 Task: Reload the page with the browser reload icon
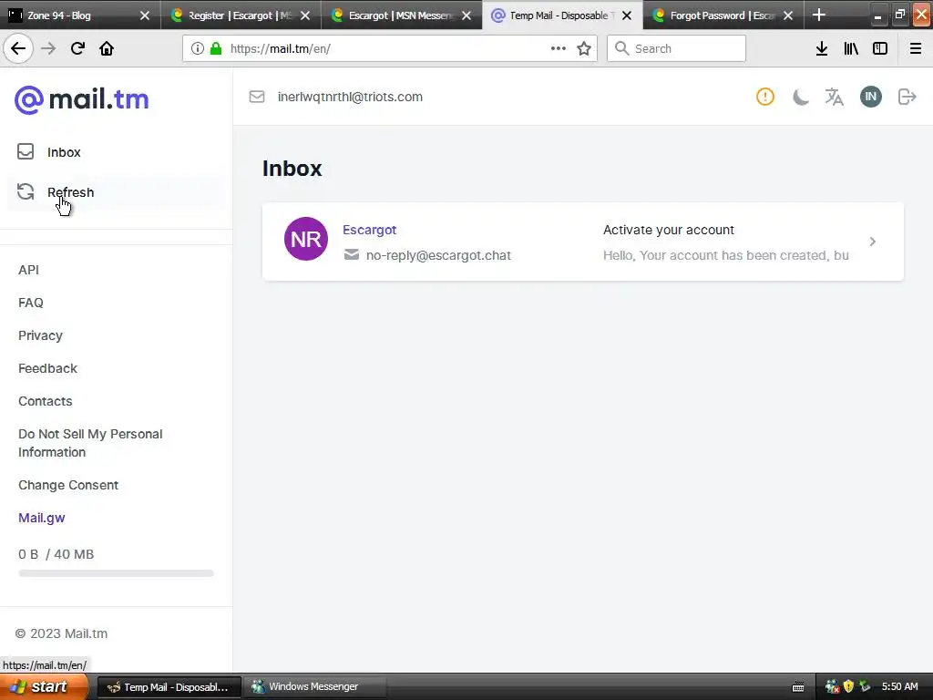click(x=77, y=48)
